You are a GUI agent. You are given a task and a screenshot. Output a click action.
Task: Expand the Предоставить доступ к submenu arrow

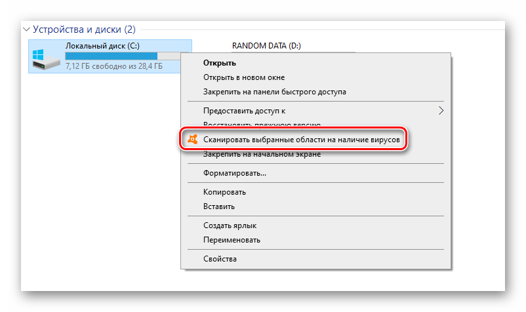[x=441, y=111]
